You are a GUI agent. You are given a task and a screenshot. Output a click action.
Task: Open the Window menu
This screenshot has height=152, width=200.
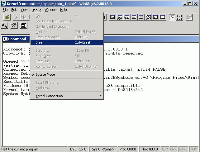pyautogui.click(x=51, y=10)
